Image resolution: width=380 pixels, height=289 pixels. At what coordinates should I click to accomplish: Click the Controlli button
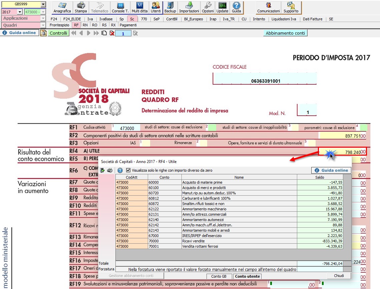coord(58,33)
